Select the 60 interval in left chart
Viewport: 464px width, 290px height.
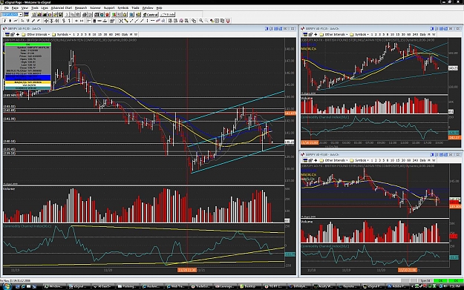(111, 35)
